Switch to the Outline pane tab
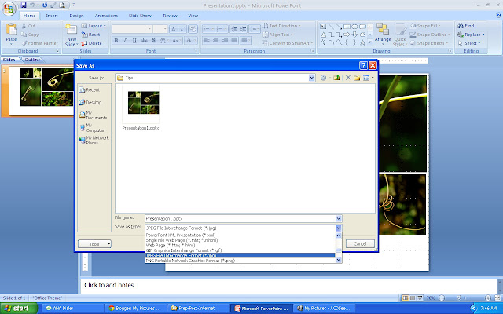 (x=32, y=60)
